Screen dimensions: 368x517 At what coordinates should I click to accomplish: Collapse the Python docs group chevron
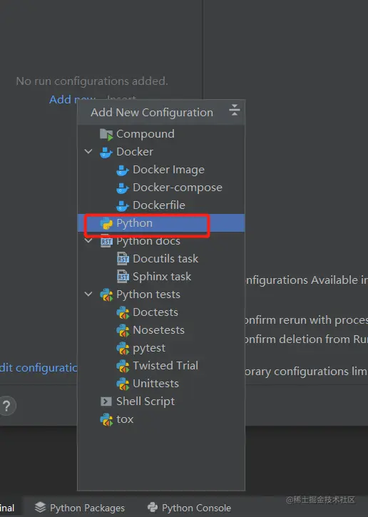click(88, 241)
